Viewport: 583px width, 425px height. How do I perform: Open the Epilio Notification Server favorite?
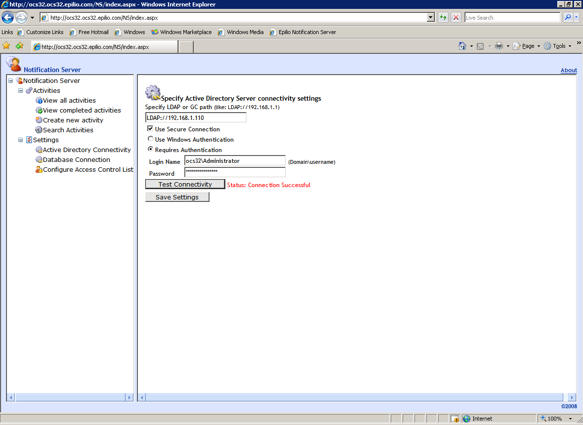click(303, 32)
